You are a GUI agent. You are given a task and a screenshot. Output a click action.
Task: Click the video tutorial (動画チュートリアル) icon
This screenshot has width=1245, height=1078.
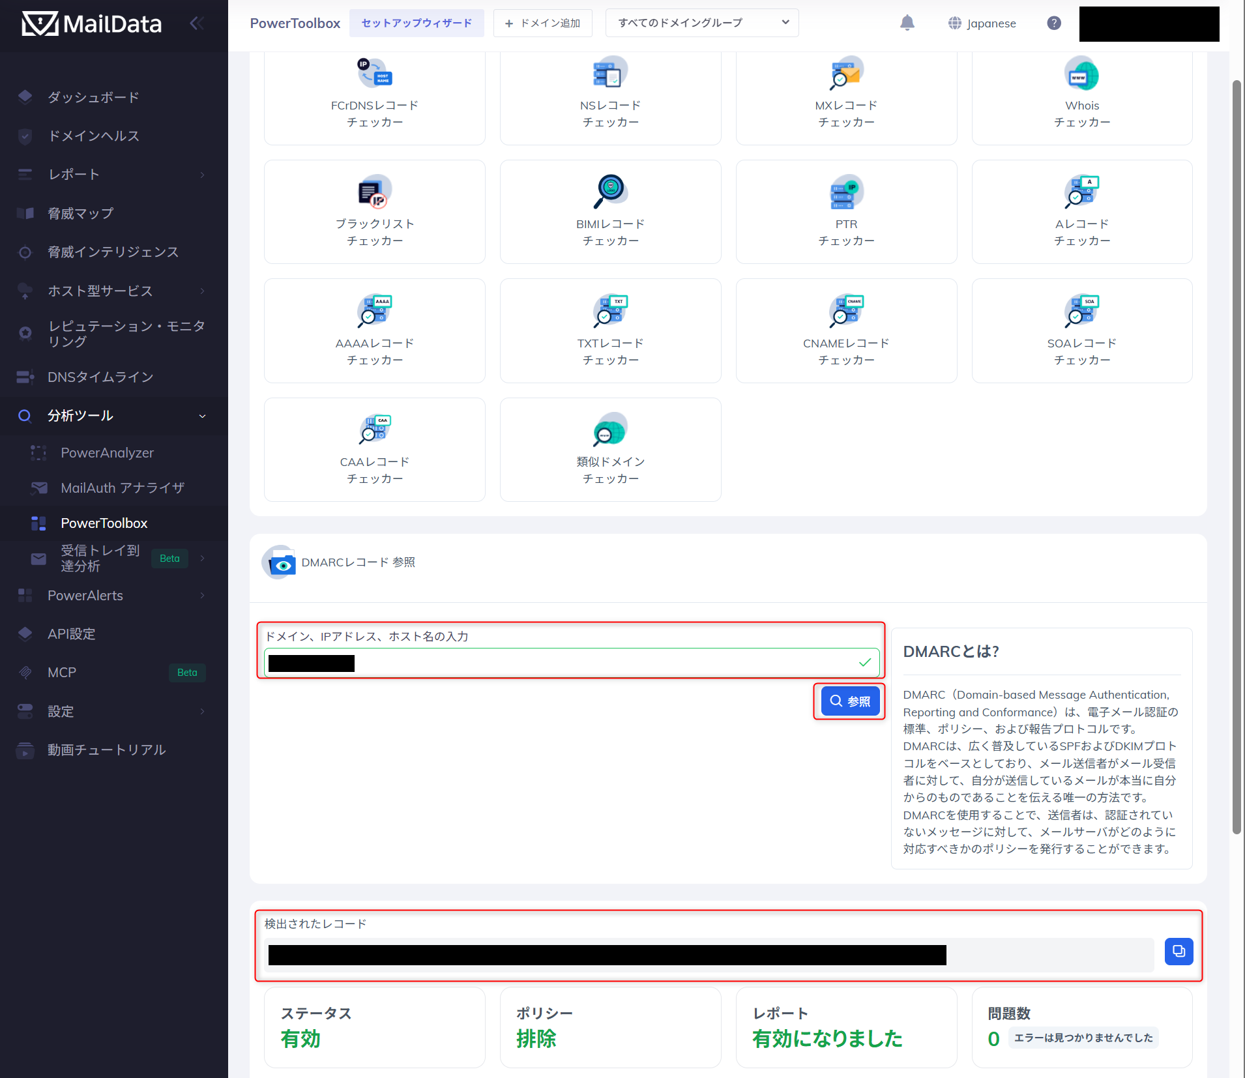(25, 750)
